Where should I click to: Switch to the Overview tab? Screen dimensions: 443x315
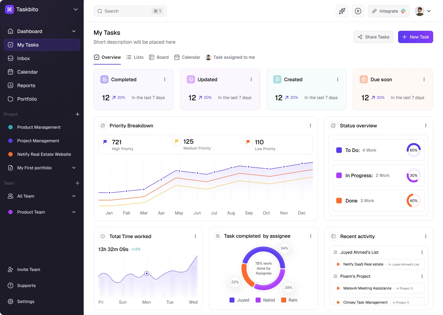(107, 57)
